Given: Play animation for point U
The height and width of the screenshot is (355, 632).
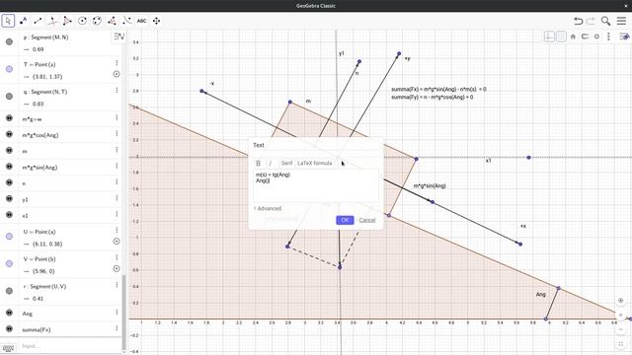Looking at the screenshot, I should pyautogui.click(x=117, y=241).
